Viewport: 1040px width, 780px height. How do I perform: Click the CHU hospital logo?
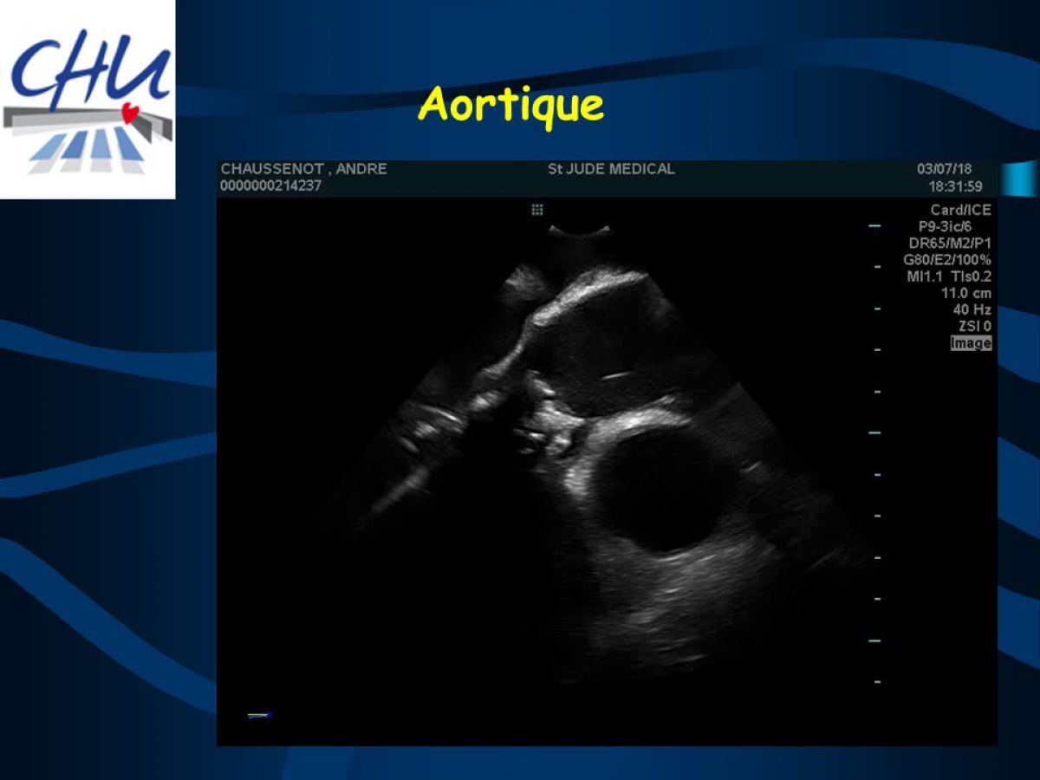(88, 100)
